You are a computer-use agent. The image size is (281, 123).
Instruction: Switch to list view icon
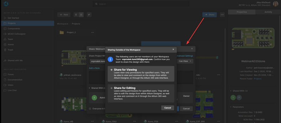(x=76, y=15)
